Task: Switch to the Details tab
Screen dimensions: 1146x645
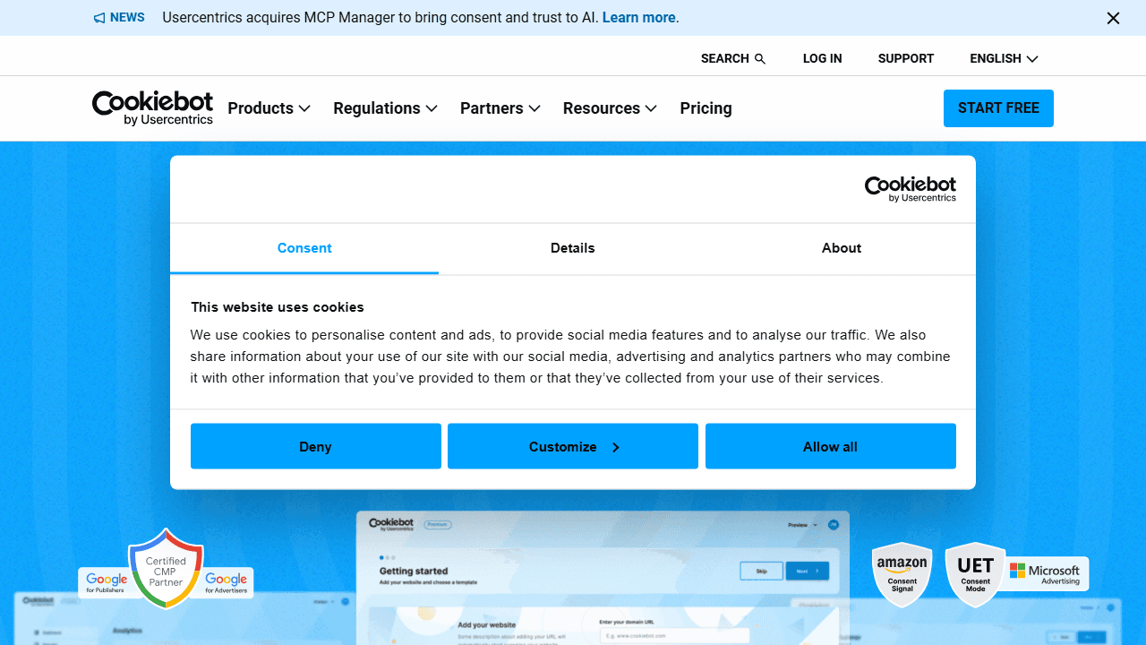Action: tap(573, 248)
